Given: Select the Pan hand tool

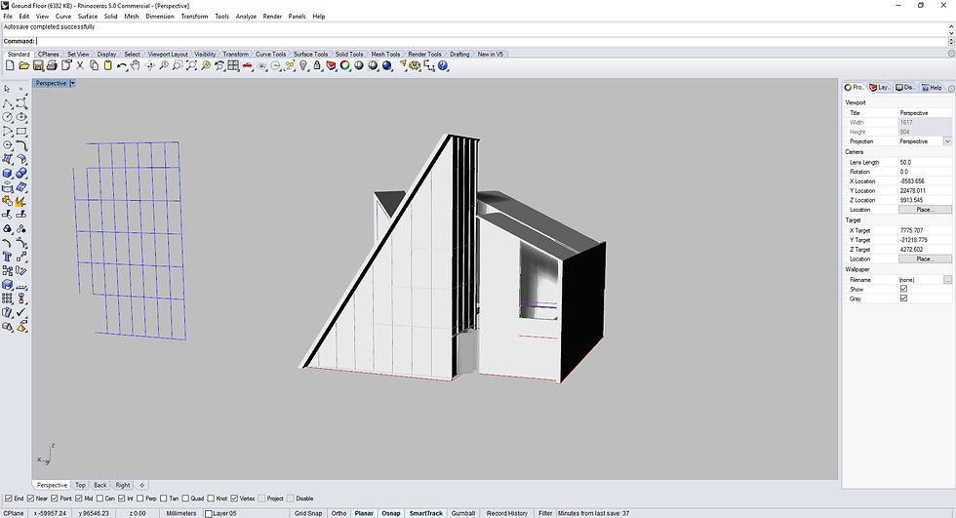Looking at the screenshot, I should pyautogui.click(x=136, y=65).
